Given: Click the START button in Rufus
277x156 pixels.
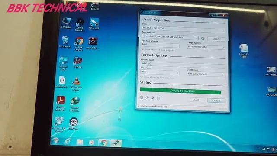Looking at the screenshot, I should tap(196, 100).
